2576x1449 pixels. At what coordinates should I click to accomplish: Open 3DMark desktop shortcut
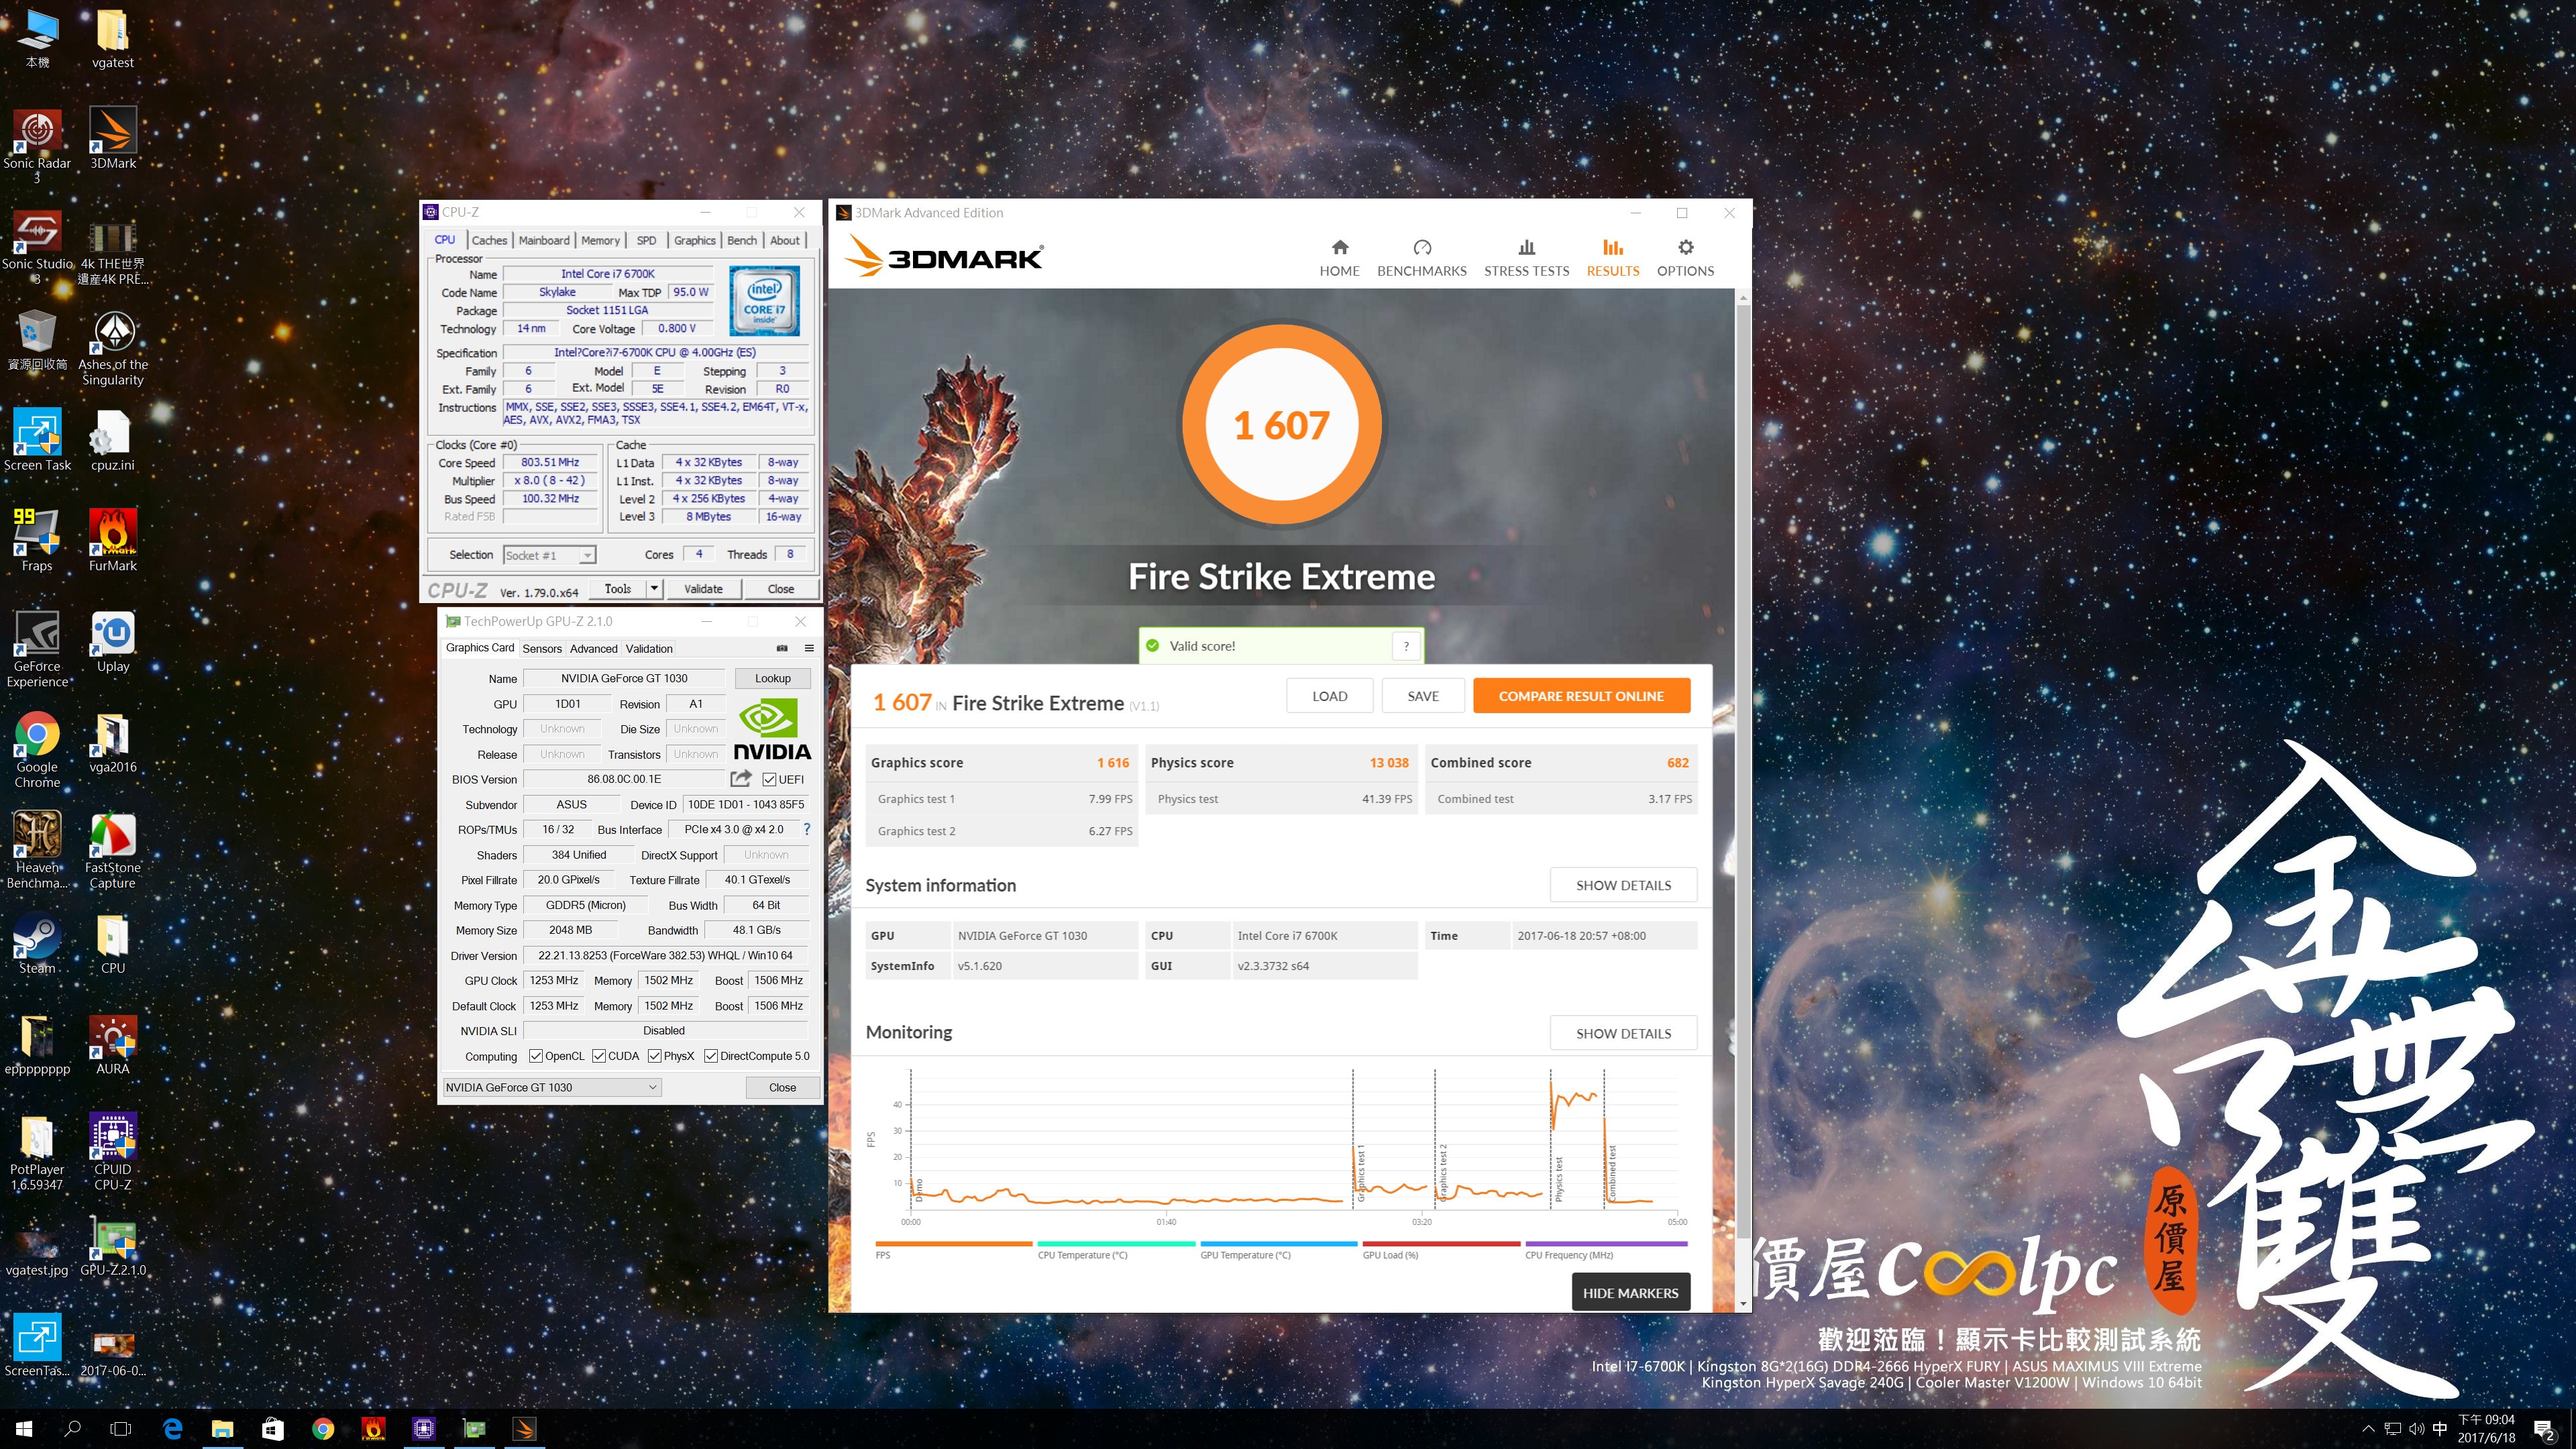[x=113, y=138]
